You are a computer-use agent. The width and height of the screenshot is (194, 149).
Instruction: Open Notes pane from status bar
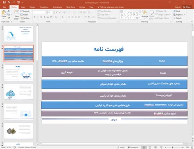tap(121, 147)
